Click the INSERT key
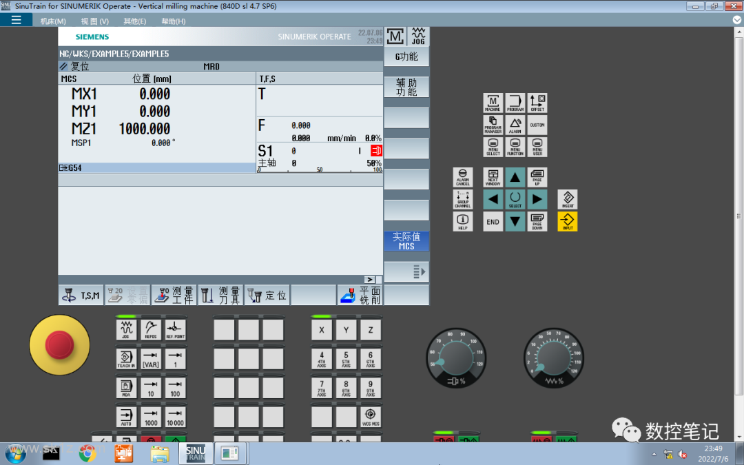744x465 pixels. point(568,199)
